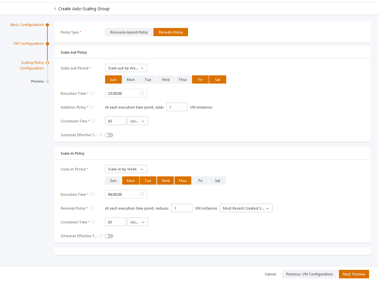Click info icon next to Addition Policy
The image size is (378, 282).
tap(92, 107)
